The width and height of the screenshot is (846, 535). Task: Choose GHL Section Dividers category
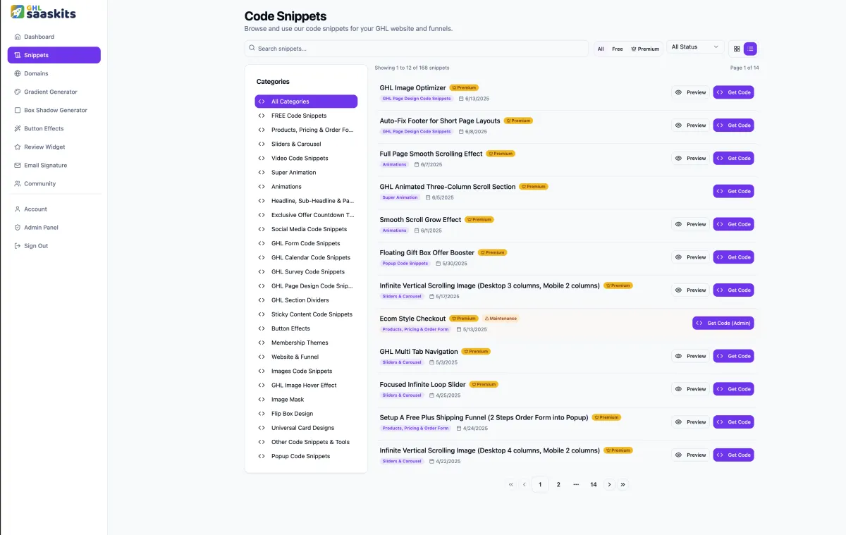pos(306,300)
